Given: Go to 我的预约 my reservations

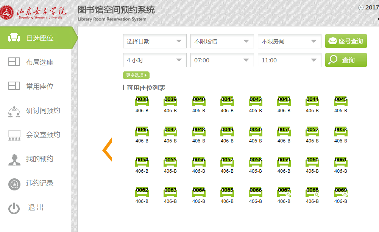Looking at the screenshot, I should click(x=39, y=159).
